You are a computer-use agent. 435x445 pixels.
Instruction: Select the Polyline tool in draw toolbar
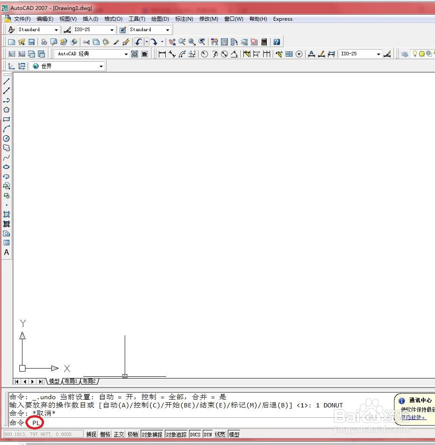click(6, 100)
